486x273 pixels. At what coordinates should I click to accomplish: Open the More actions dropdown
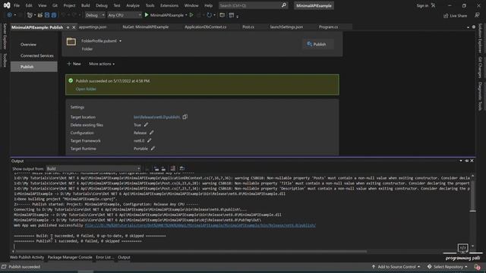click(102, 64)
